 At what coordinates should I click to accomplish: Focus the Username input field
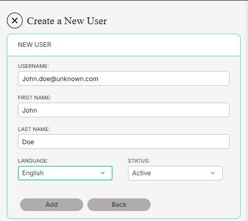124,78
